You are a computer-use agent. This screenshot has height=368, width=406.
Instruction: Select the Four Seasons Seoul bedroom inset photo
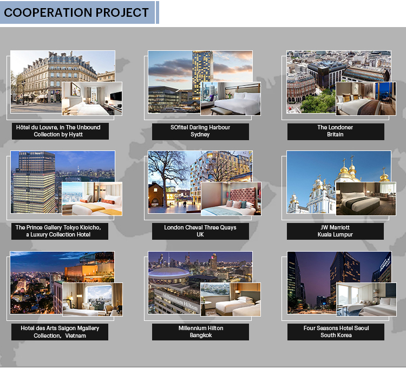pyautogui.click(x=366, y=299)
